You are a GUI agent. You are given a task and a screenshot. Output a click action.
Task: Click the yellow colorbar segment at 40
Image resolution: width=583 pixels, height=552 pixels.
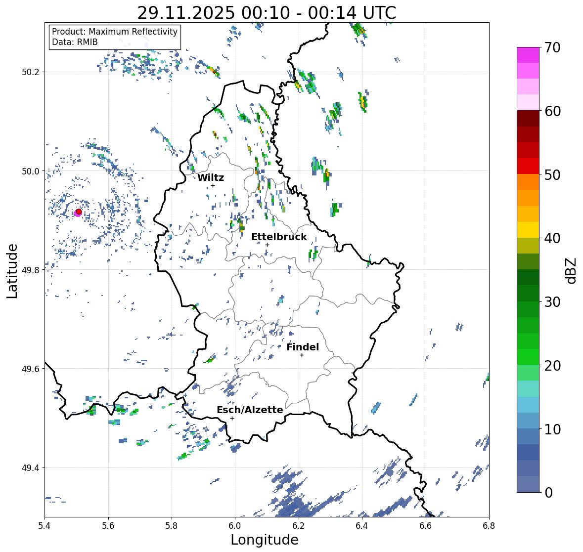(x=528, y=230)
